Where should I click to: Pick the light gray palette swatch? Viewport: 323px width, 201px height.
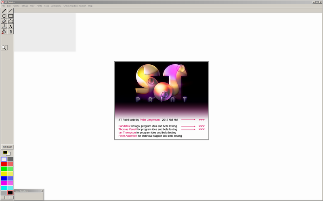coord(4,193)
